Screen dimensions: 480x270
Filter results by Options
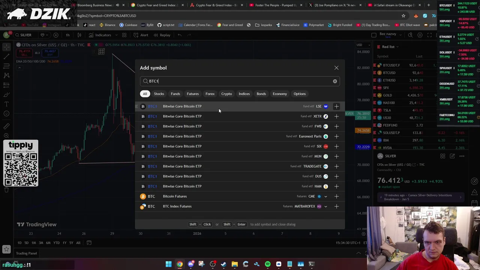click(300, 94)
